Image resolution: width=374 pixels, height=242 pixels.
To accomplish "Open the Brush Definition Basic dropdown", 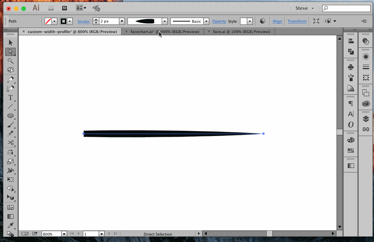I will (x=206, y=21).
